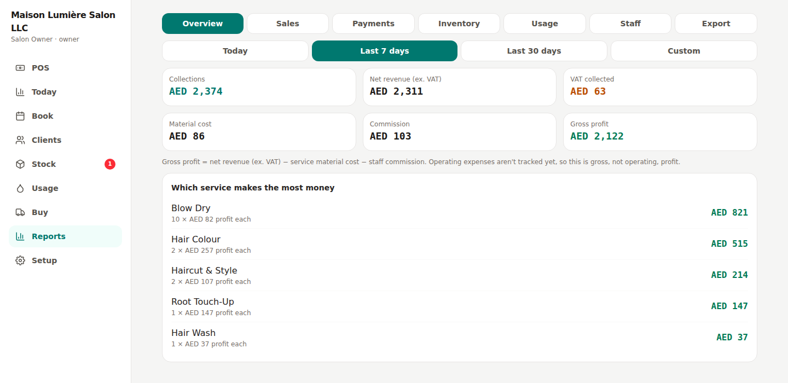788x383 pixels.
Task: Click the Commission AED 103 card
Action: pos(460,132)
